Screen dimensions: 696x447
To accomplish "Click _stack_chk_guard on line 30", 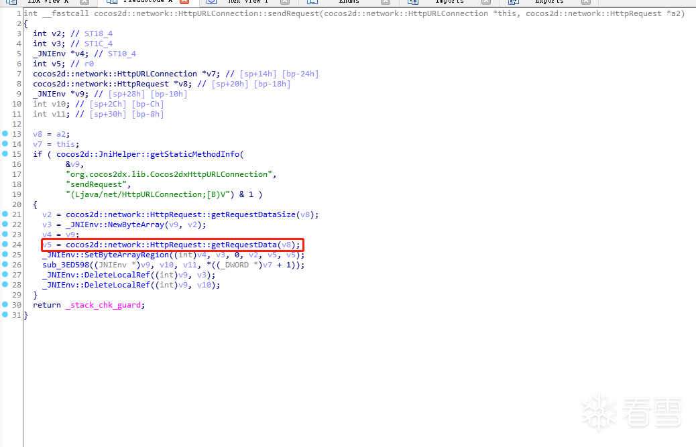I will coord(103,305).
